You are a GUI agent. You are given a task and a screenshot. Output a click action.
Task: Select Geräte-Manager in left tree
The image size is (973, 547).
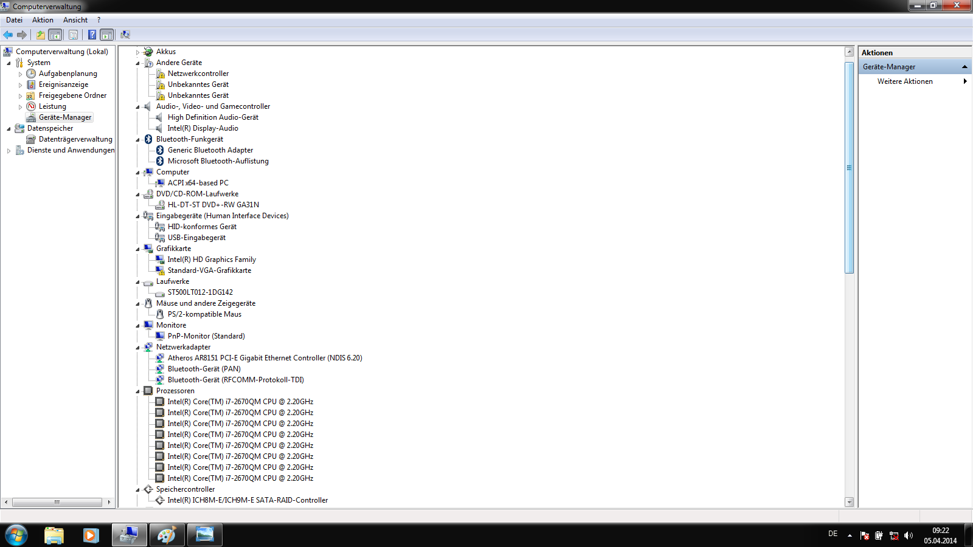pyautogui.click(x=65, y=117)
